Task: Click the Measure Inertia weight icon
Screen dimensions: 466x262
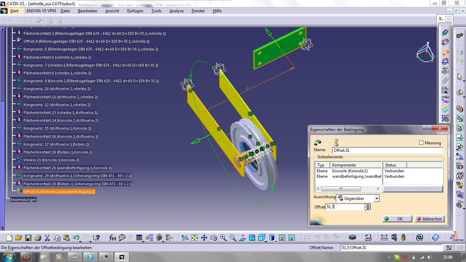Action: (x=403, y=237)
